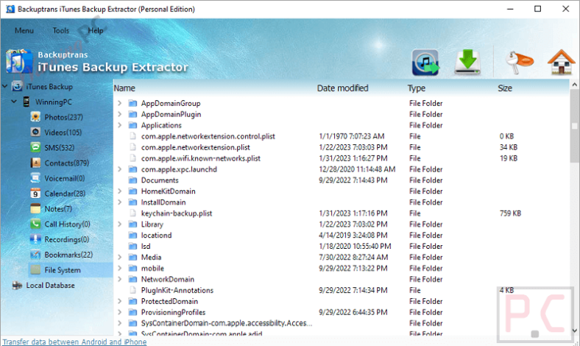
Task: Select com.apple.networkextension.plist file name
Action: click(x=195, y=147)
